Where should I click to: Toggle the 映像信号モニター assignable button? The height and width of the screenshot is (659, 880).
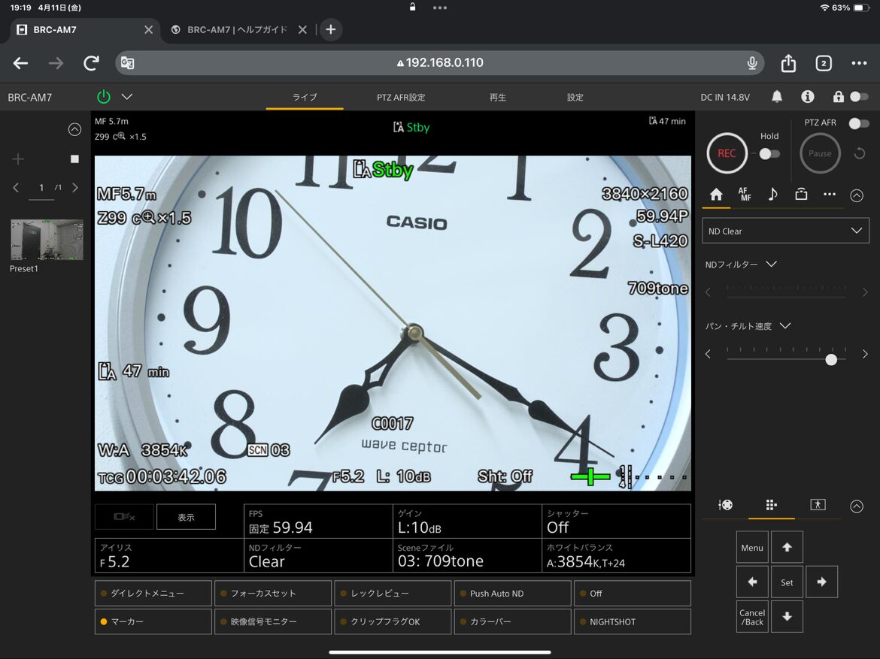tap(273, 621)
